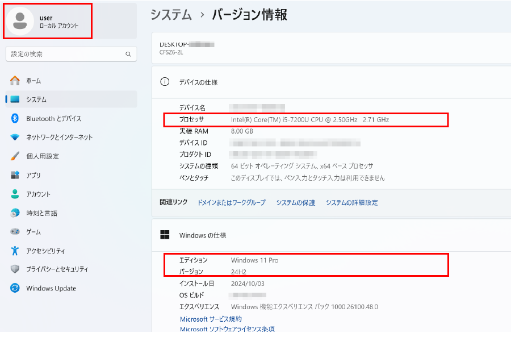This screenshot has width=511, height=341.
Task: Click the Windows Update refresh icon
Action: tap(15, 288)
